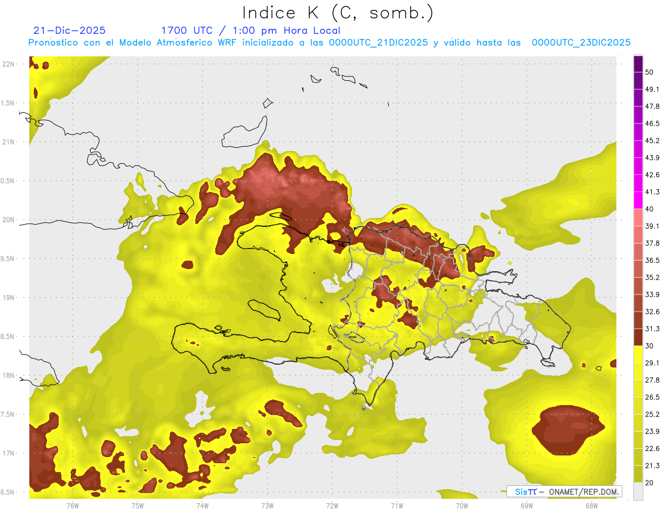Click the 'SisTT – ONAMET/REP.DOM.' credit box
This screenshot has height=513, width=664.
pos(564,491)
